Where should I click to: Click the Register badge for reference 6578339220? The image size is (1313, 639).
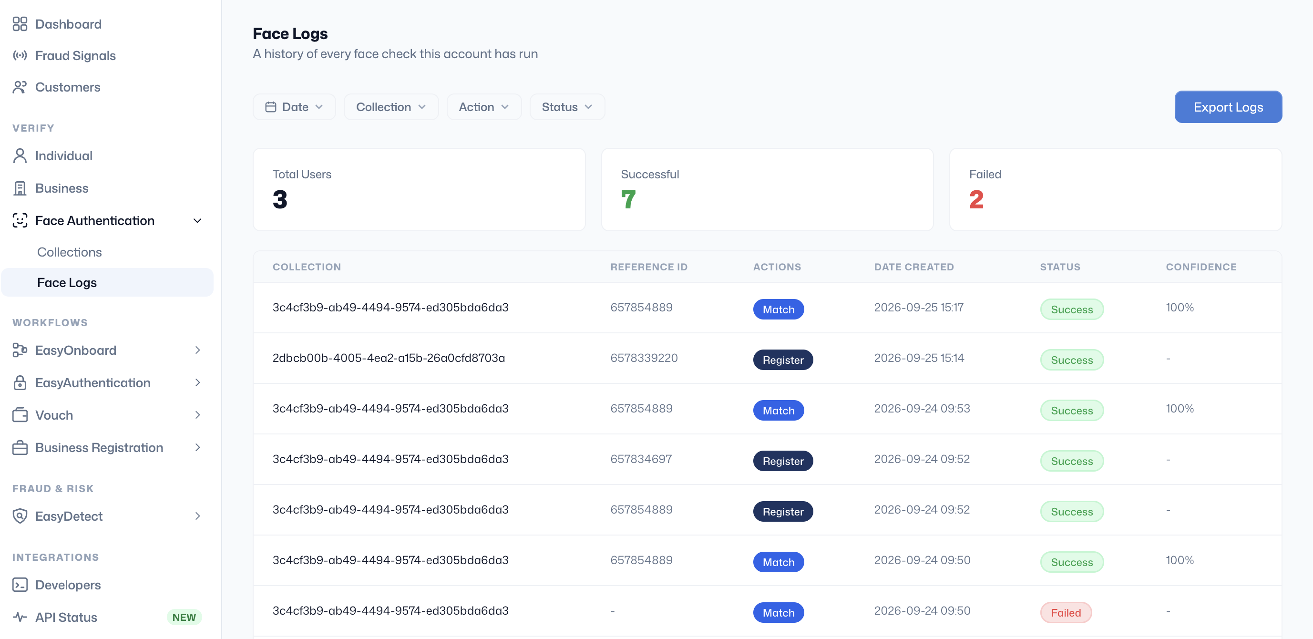point(783,360)
